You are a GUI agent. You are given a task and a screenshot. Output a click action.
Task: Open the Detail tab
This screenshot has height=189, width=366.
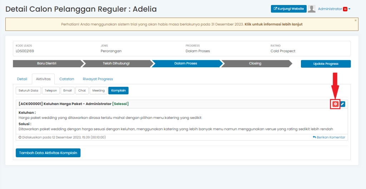pyautogui.click(x=22, y=79)
